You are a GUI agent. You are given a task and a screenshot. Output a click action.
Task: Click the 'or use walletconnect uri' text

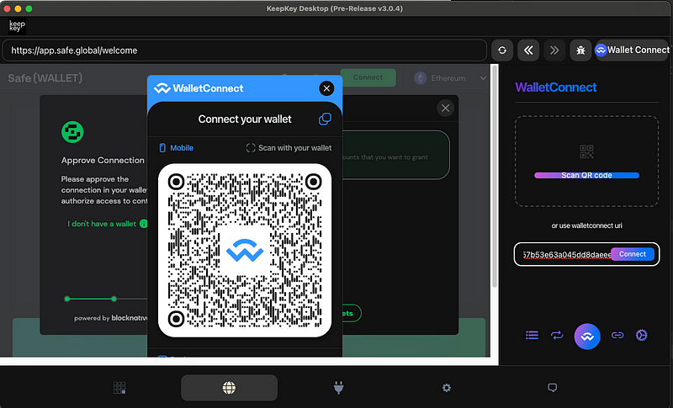tap(586, 225)
